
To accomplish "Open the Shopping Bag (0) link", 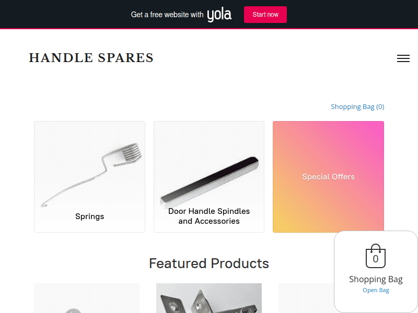I will point(357,106).
